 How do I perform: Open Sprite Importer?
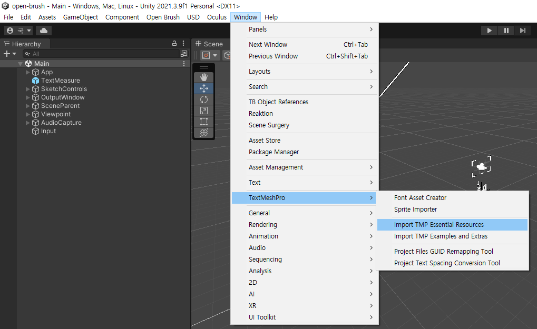tap(452, 210)
